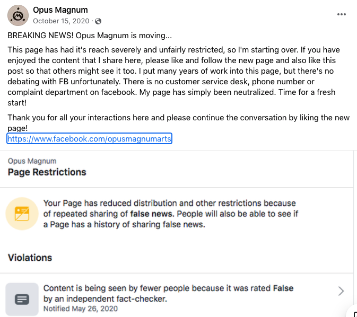Select the Page Restrictions heading
This screenshot has height=317, width=357.
[47, 172]
